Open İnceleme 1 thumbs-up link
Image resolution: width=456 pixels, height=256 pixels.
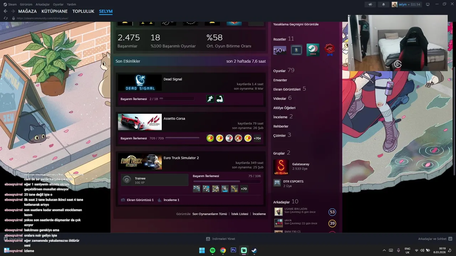(169, 200)
